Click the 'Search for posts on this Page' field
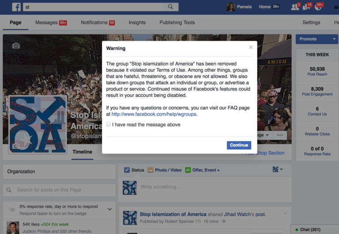This screenshot has width=339, height=234. (x=59, y=190)
